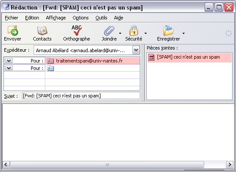Open the Outils menu
236x172 pixels.
point(101,18)
